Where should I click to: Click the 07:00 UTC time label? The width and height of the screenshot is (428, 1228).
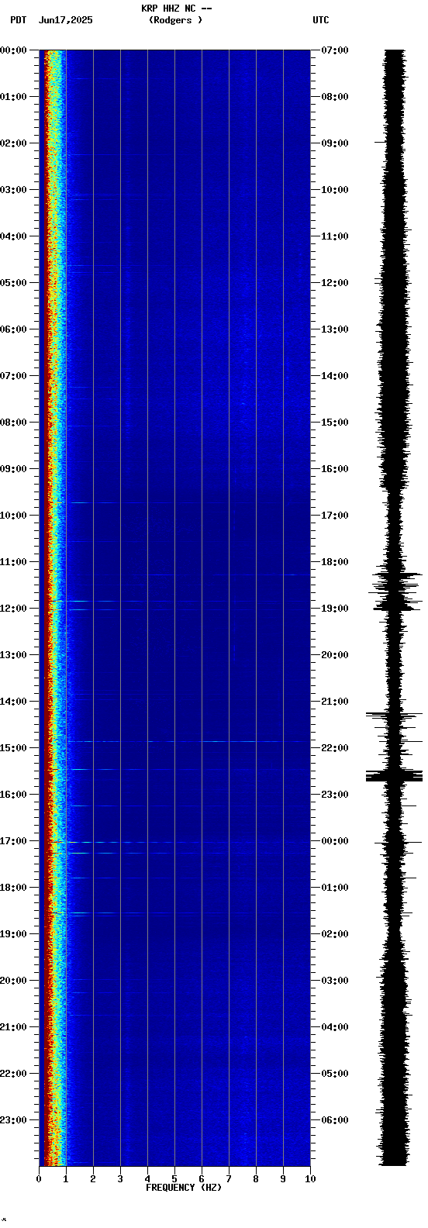335,50
